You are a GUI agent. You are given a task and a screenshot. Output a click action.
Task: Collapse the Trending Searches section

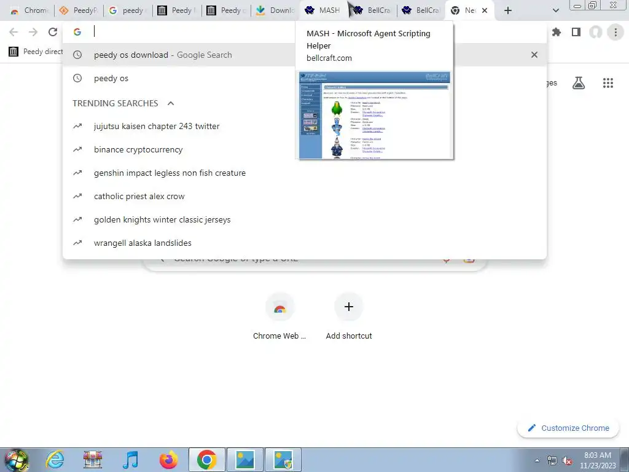click(x=171, y=103)
